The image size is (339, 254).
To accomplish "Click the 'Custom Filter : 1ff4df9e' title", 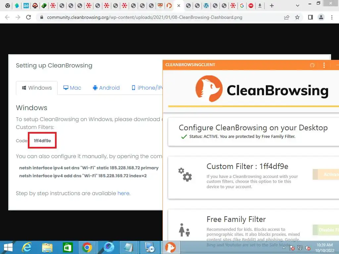I will click(x=247, y=167).
